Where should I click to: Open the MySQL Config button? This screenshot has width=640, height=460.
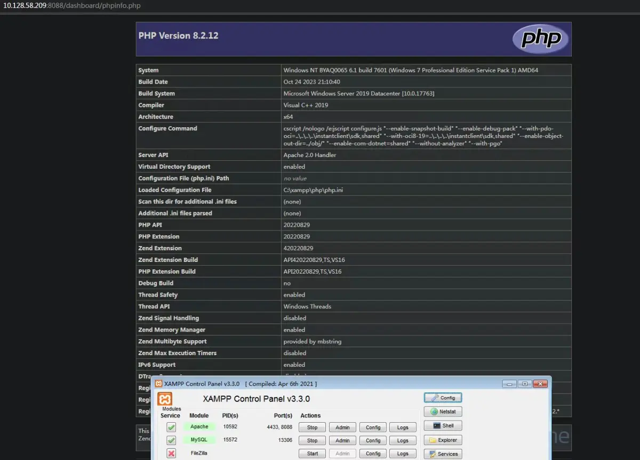point(373,440)
